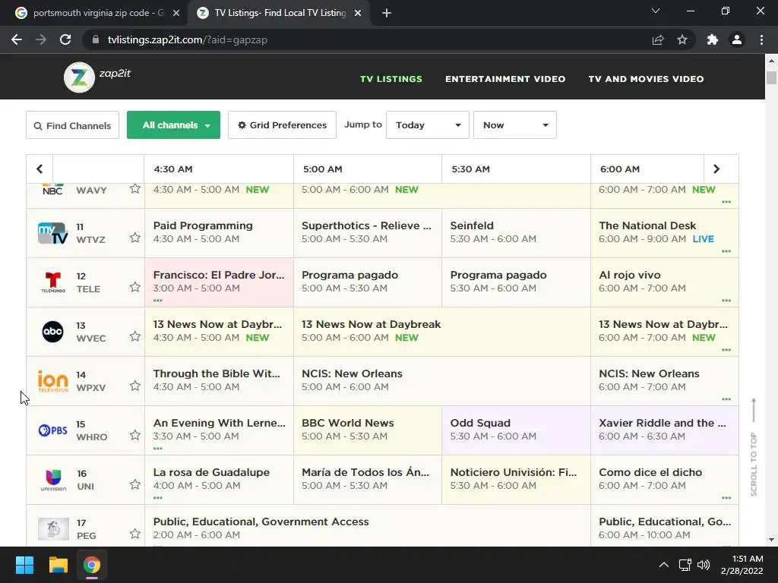Click the zap2it logo icon
The image size is (778, 583).
[79, 77]
